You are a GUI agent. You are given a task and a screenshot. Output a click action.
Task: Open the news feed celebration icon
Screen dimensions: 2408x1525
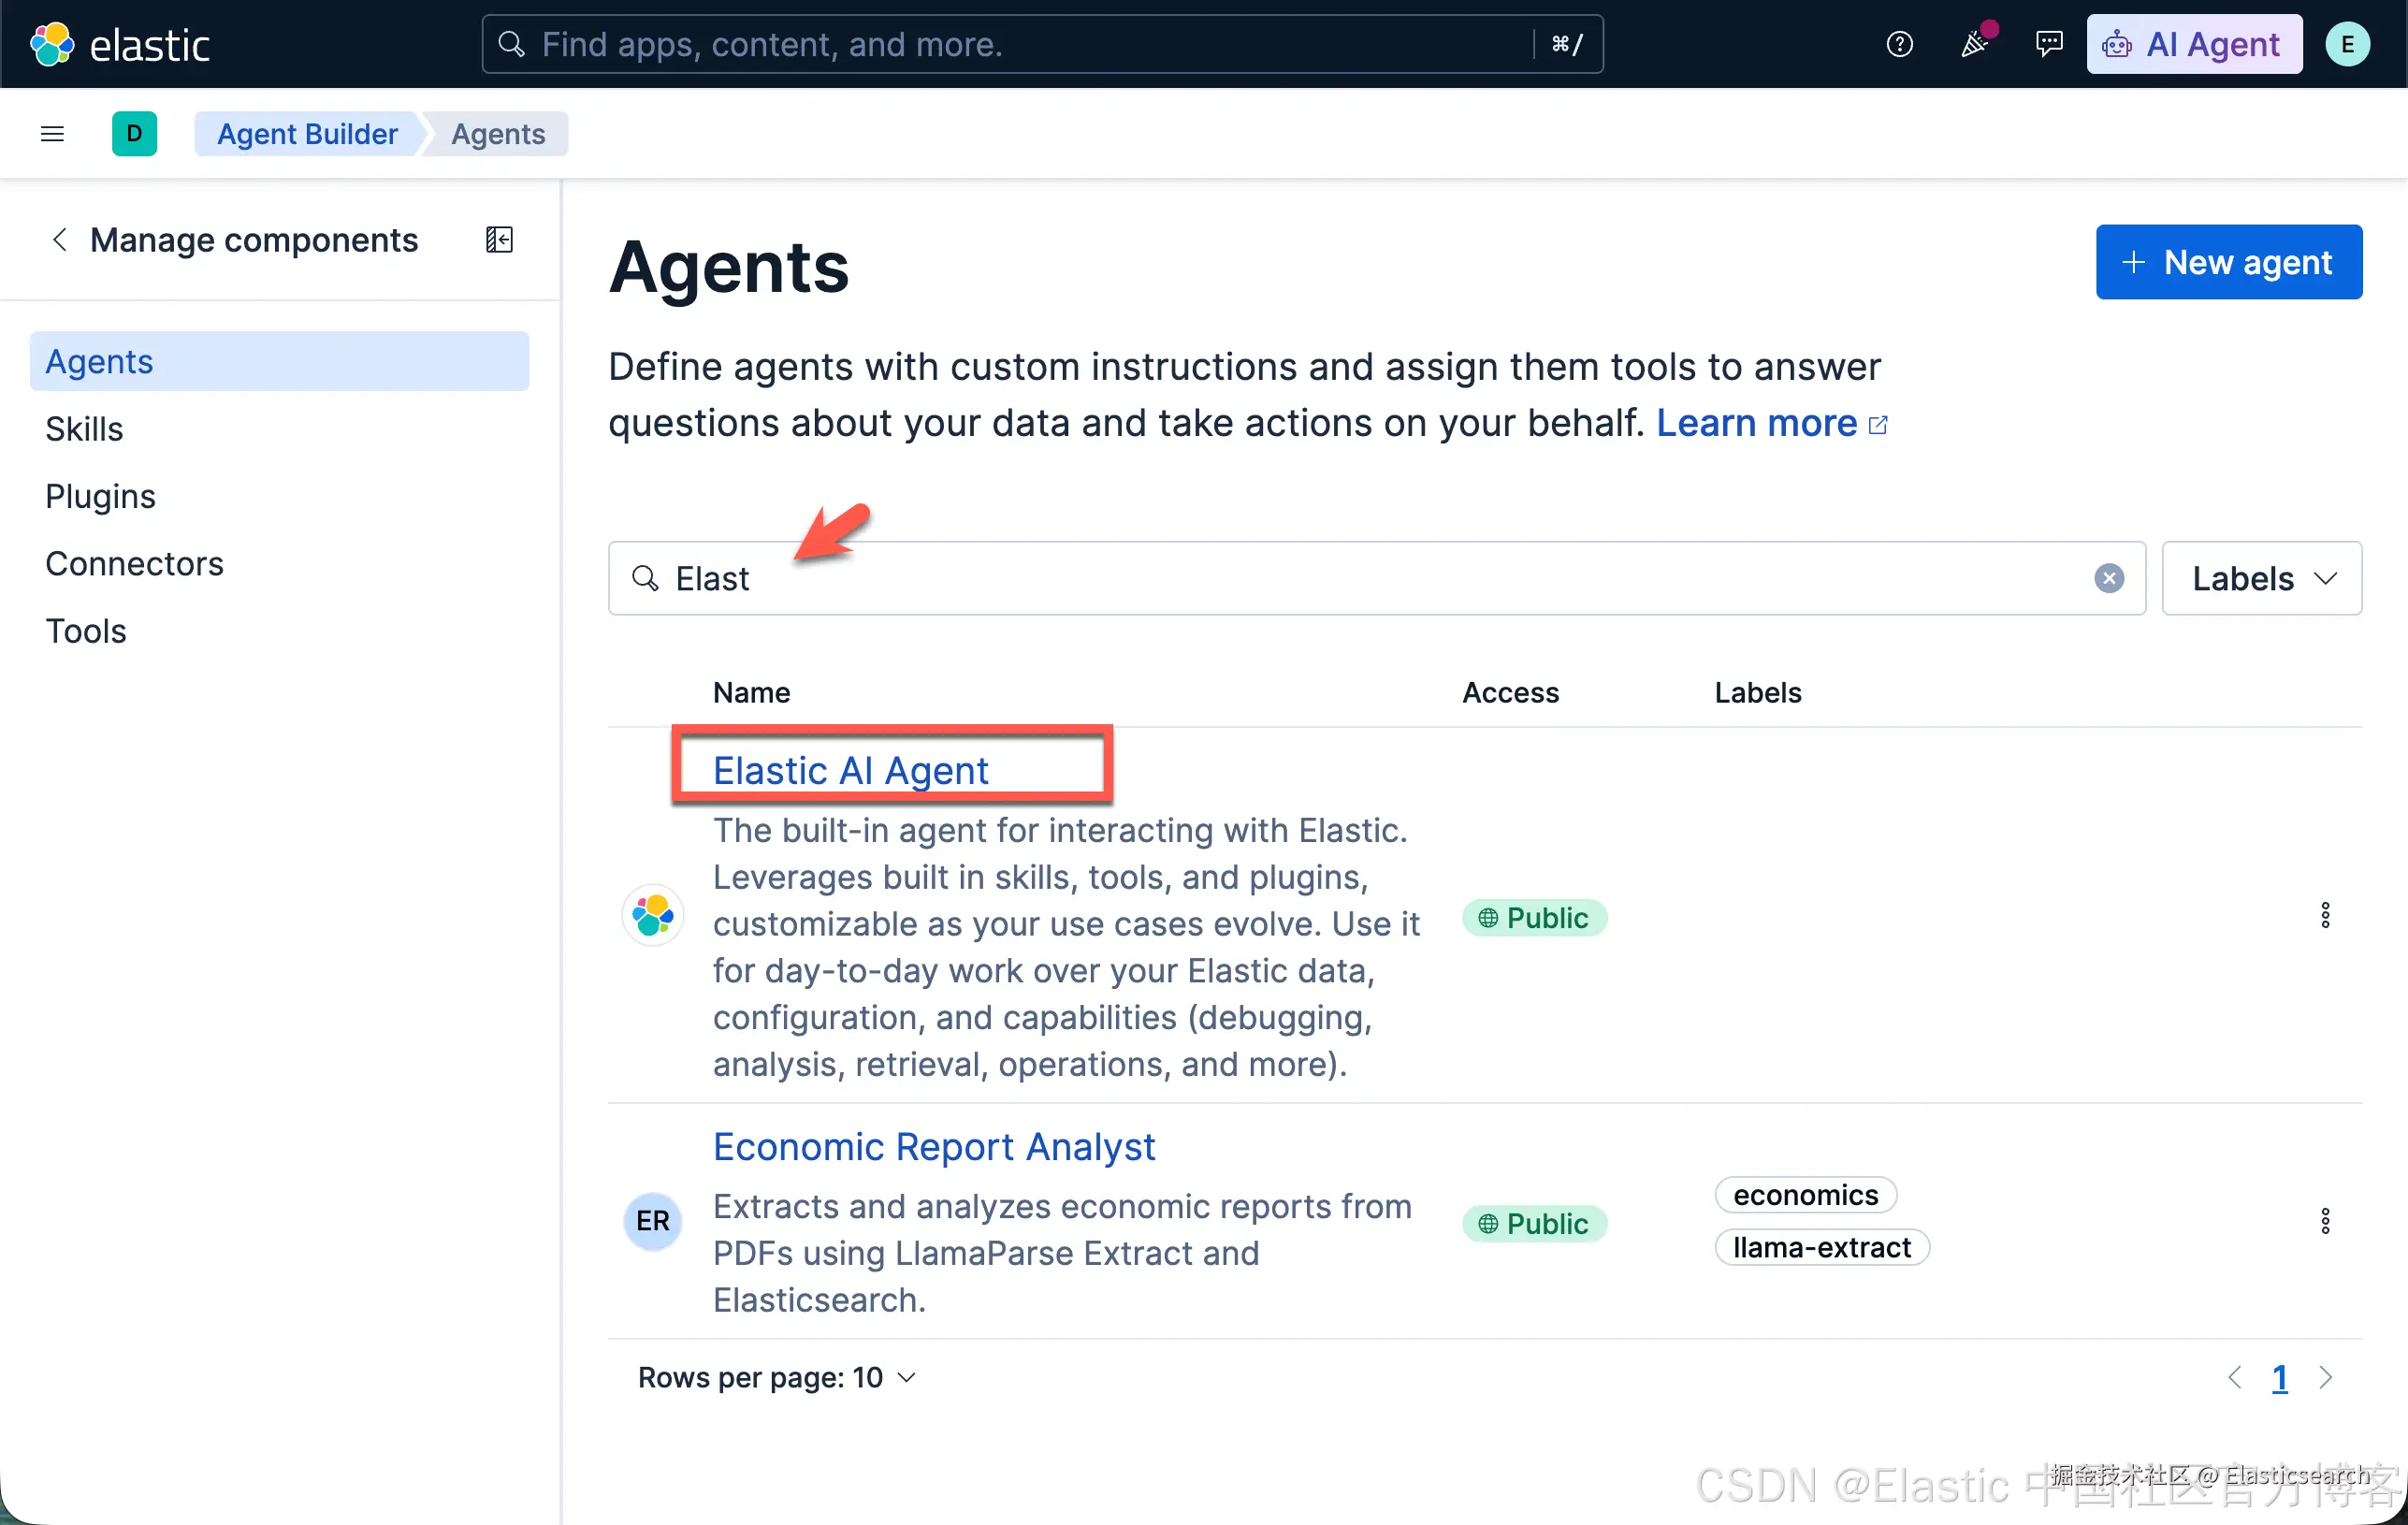click(x=1975, y=44)
